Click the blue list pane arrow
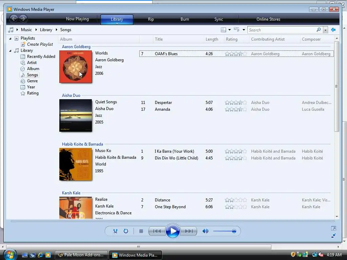Screen dimensions: 347x260 click(333, 30)
